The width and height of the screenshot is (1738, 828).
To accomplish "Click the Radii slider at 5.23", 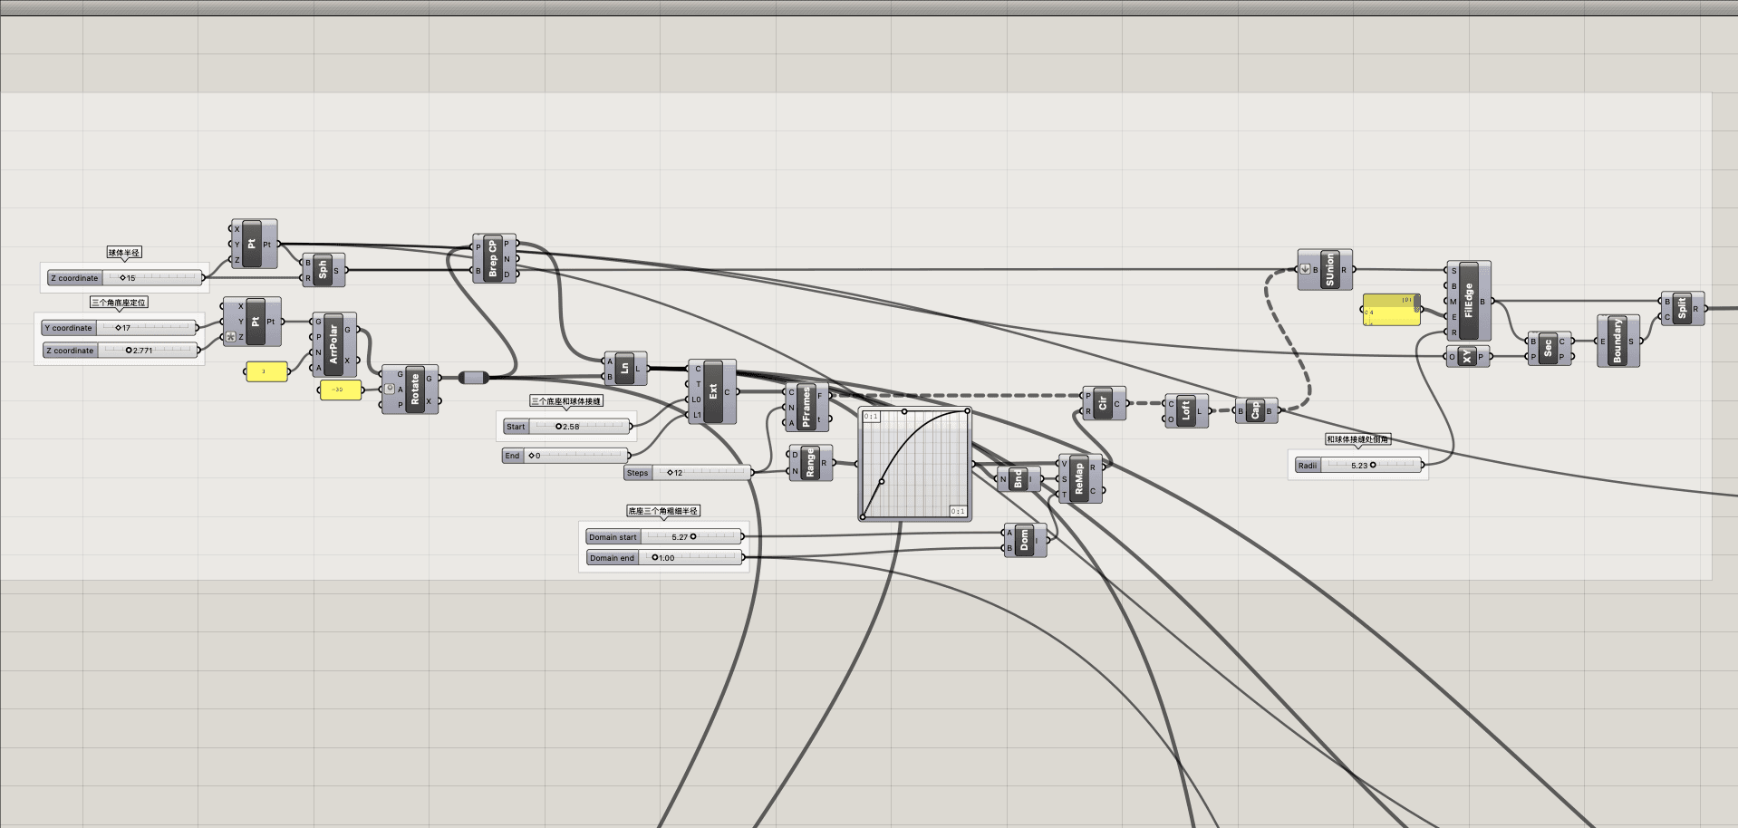I will [x=1359, y=465].
